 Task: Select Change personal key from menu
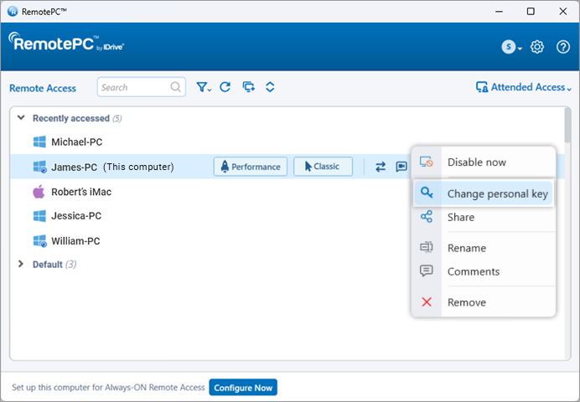(x=497, y=193)
